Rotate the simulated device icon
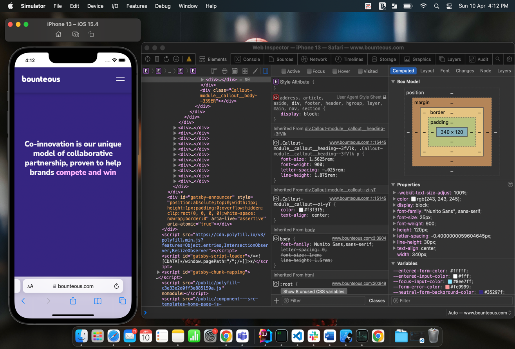This screenshot has width=515, height=349. click(x=91, y=34)
